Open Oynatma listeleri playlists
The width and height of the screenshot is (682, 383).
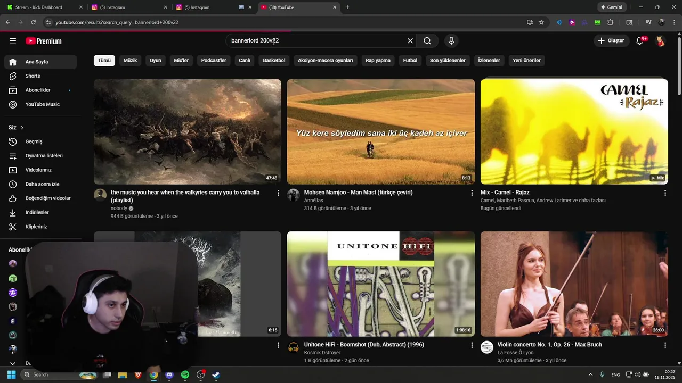click(40, 156)
